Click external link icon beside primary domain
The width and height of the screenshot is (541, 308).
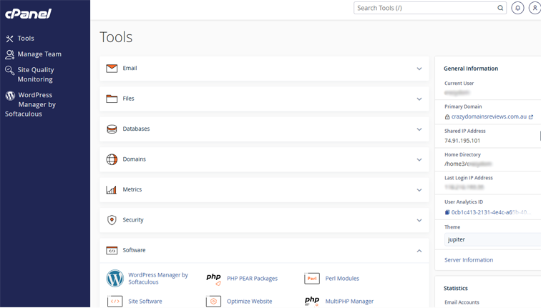point(531,117)
